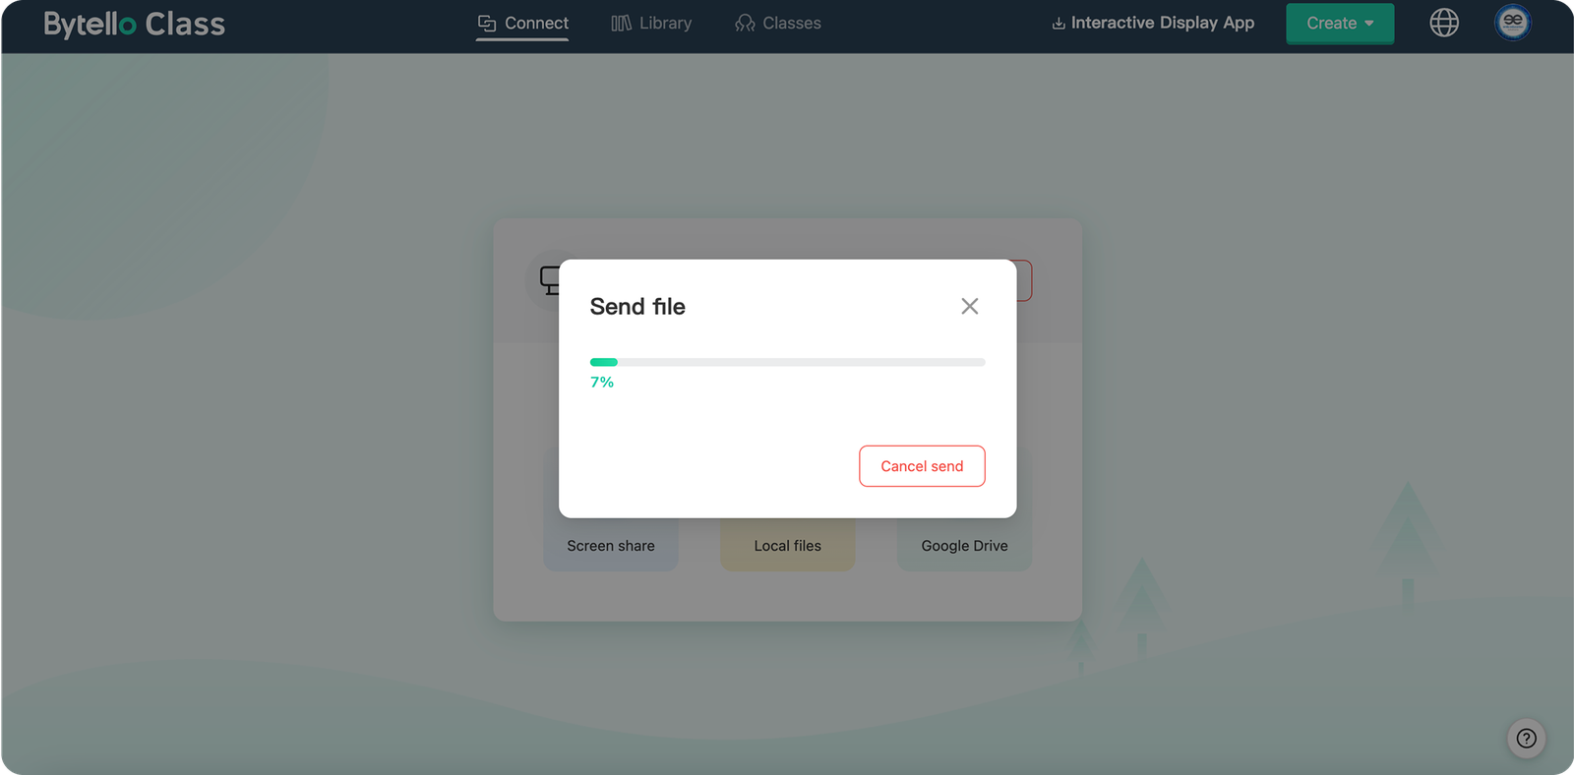The height and width of the screenshot is (775, 1574).
Task: Open the globe language selector
Action: pyautogui.click(x=1443, y=23)
